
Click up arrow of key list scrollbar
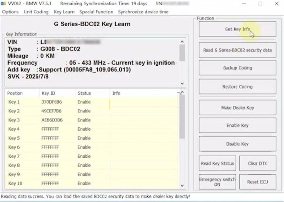(x=182, y=92)
